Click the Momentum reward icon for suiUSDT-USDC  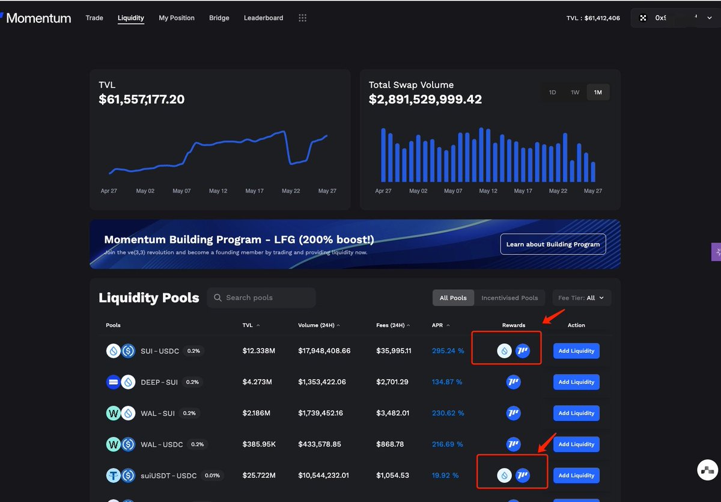pyautogui.click(x=523, y=476)
